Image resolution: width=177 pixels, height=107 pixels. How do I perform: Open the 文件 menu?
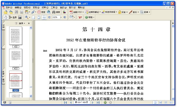8,8
